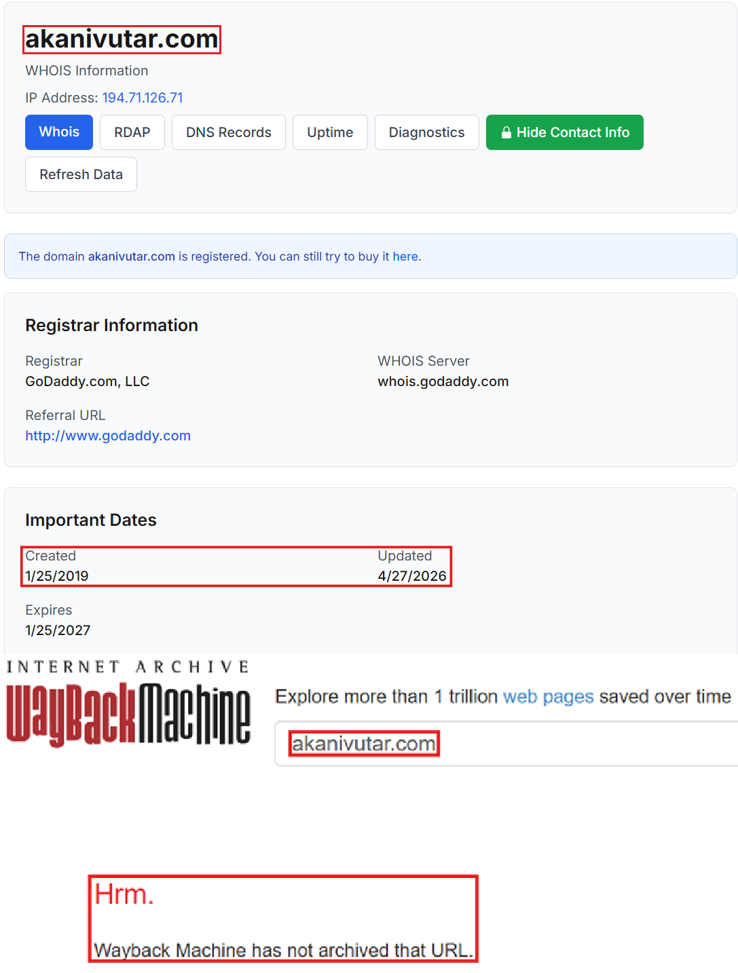Click the Wayback Machine logo
This screenshot has width=738, height=973.
click(x=128, y=714)
